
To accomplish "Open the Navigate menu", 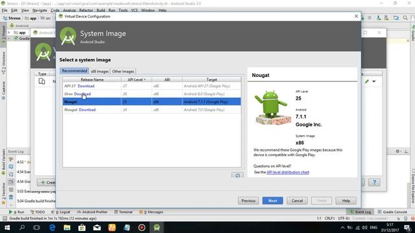I will tap(40, 10).
